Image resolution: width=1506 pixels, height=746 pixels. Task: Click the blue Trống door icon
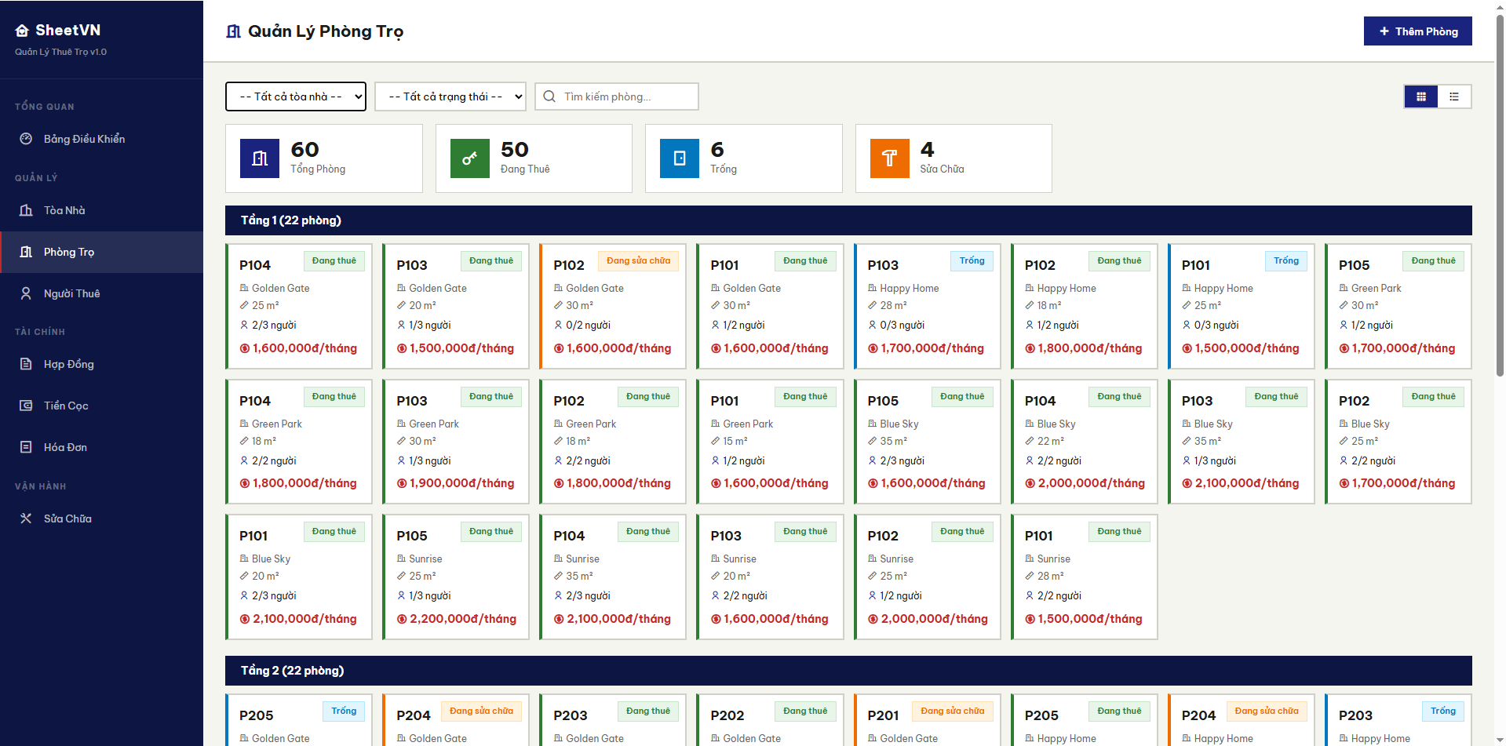click(680, 158)
